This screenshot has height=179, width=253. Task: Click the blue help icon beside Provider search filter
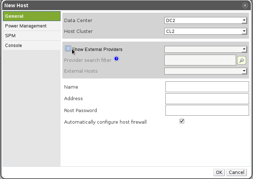[x=116, y=59]
